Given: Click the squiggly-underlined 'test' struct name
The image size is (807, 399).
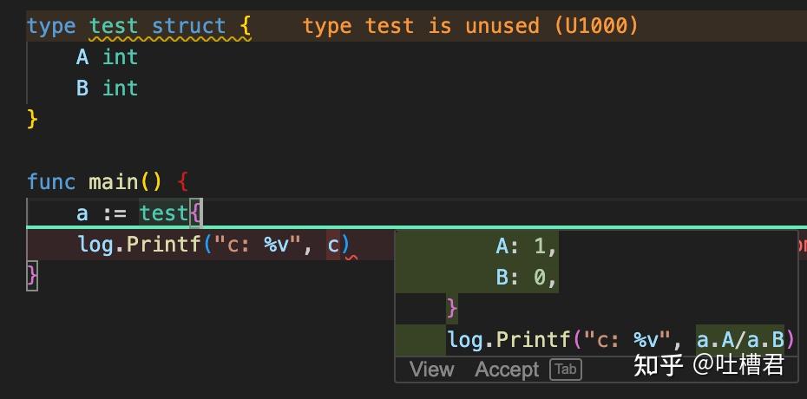Looking at the screenshot, I should tap(113, 26).
